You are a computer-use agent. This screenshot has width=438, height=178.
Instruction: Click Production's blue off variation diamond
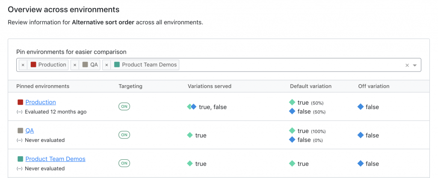tap(361, 107)
